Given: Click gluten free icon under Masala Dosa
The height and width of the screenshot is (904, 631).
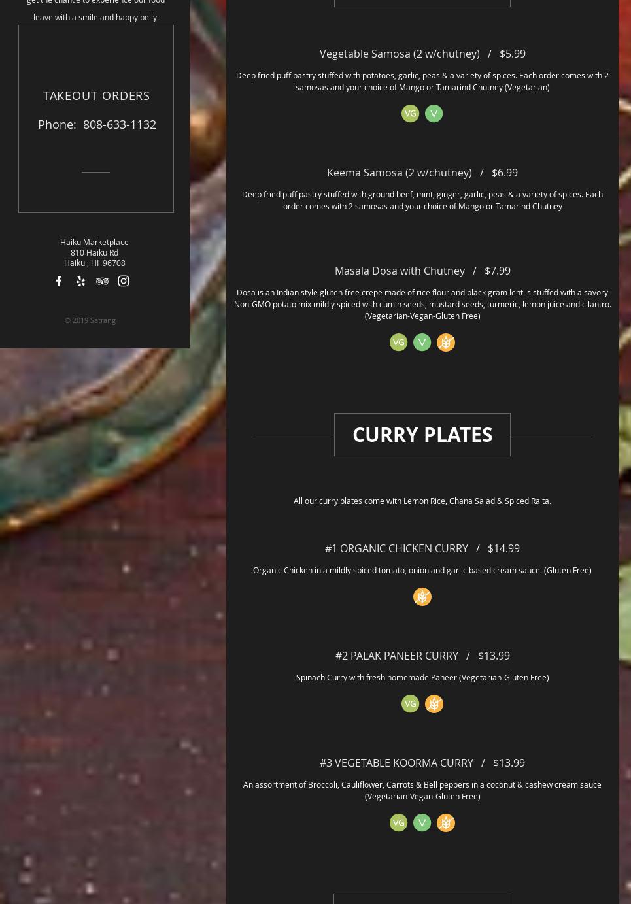Looking at the screenshot, I should (445, 343).
